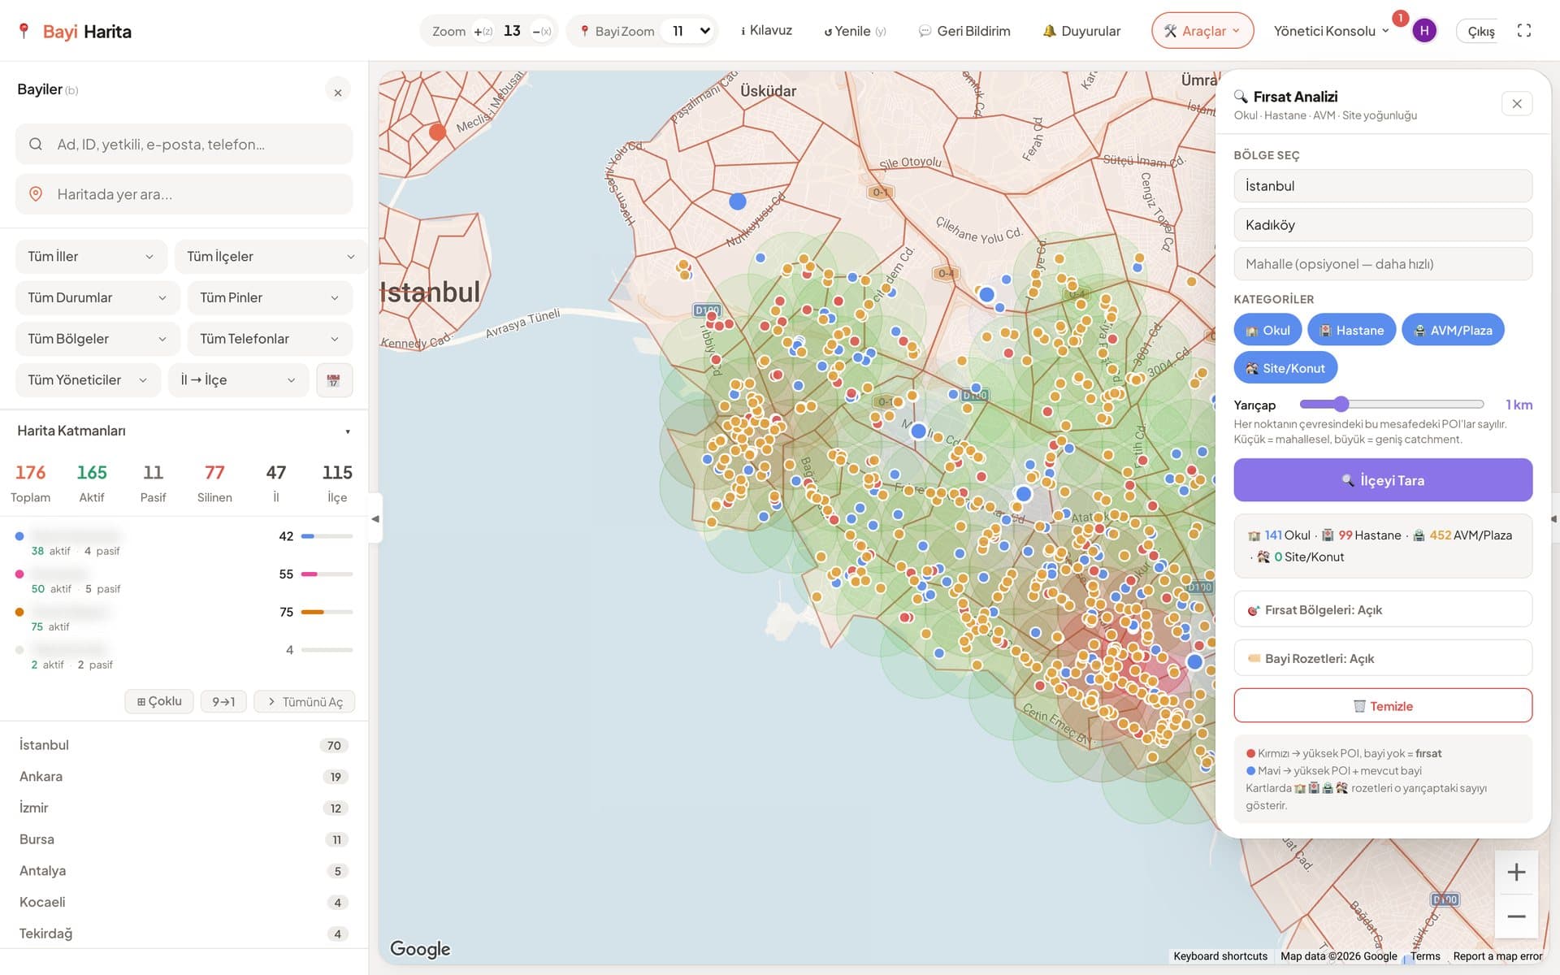1560x975 pixels.
Task: Click the Yenile refresh button
Action: (x=855, y=31)
